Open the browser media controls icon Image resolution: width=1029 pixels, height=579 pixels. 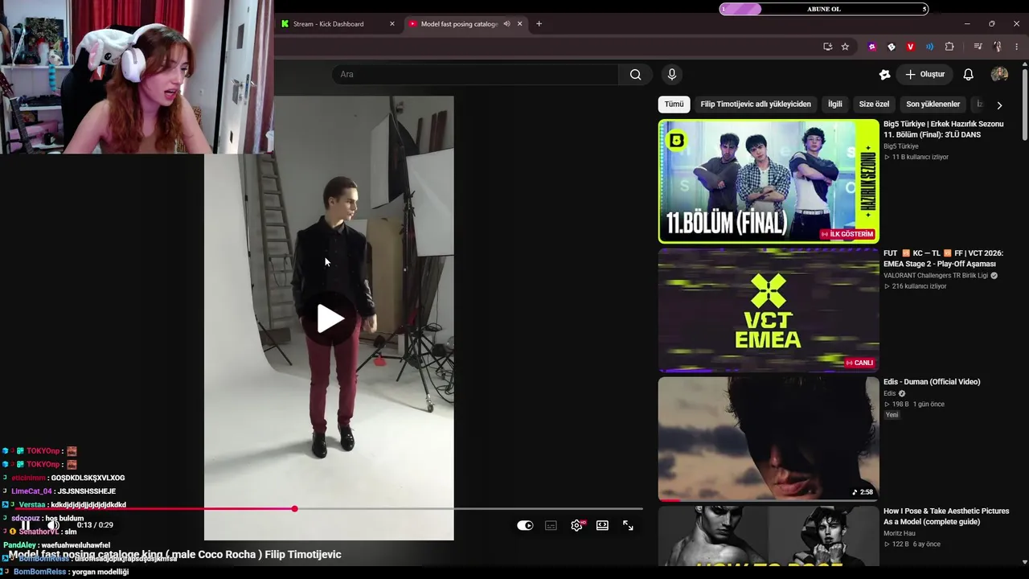click(978, 47)
